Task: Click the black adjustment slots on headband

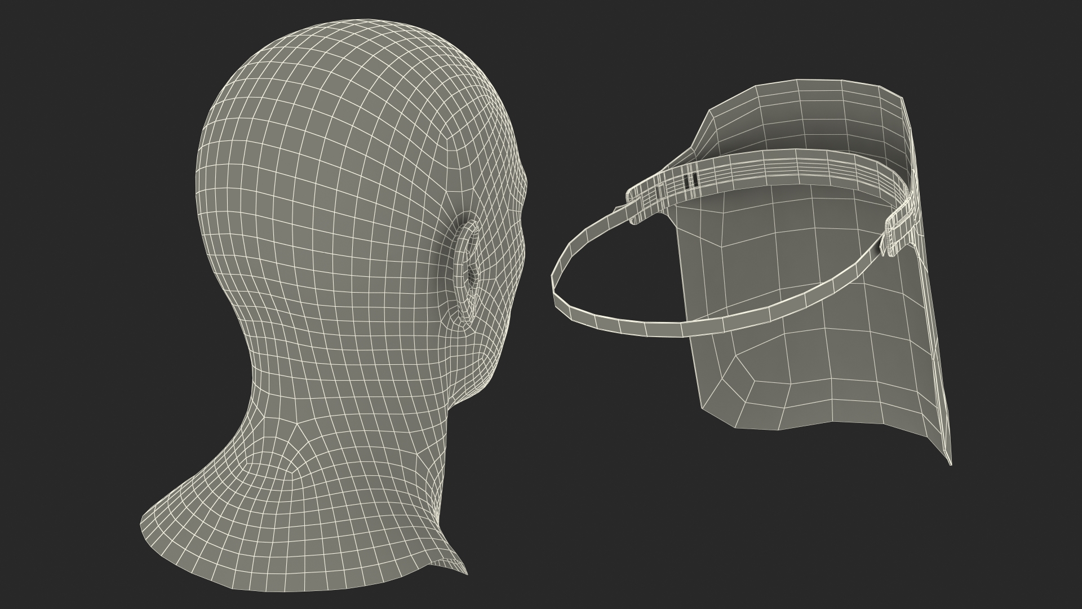Action: point(690,181)
